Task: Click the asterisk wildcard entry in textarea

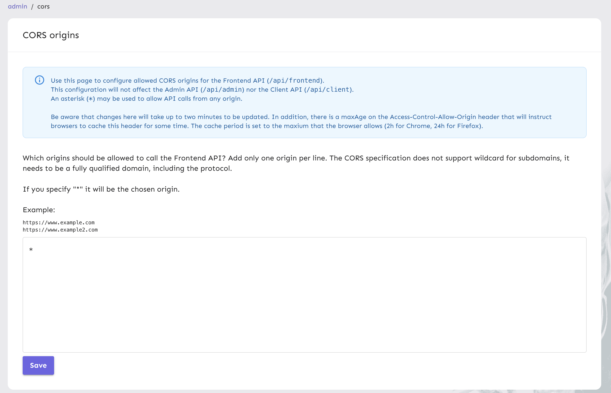Action: pos(31,249)
